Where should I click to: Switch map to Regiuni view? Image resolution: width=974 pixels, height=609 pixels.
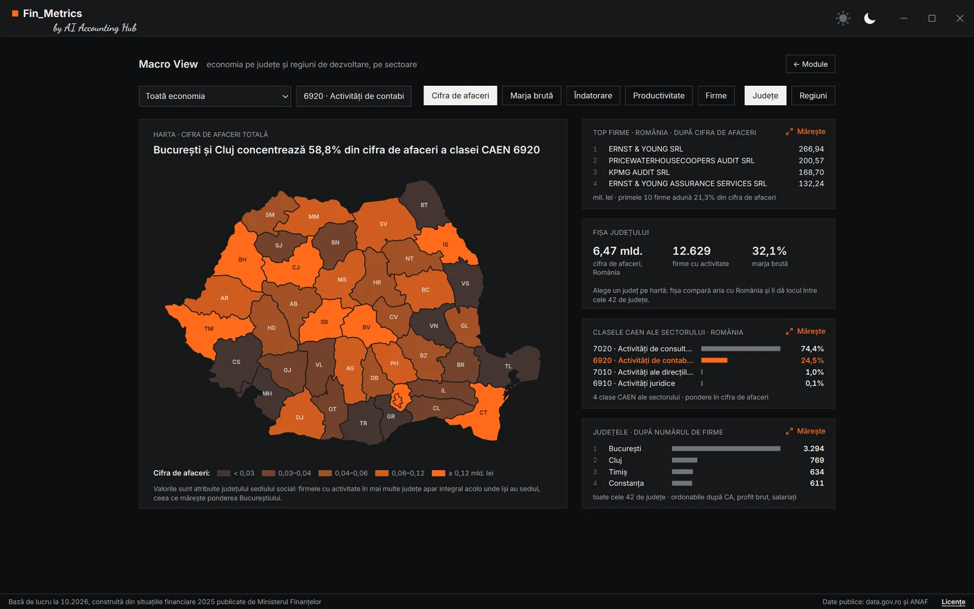[x=813, y=96]
